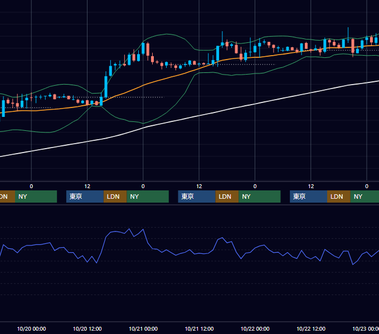The image size is (379, 334).
Task: Click the LDN session bar on 10/21
Action: tap(227, 197)
